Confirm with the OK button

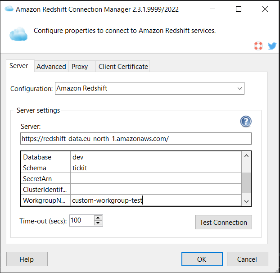[x=202, y=259]
